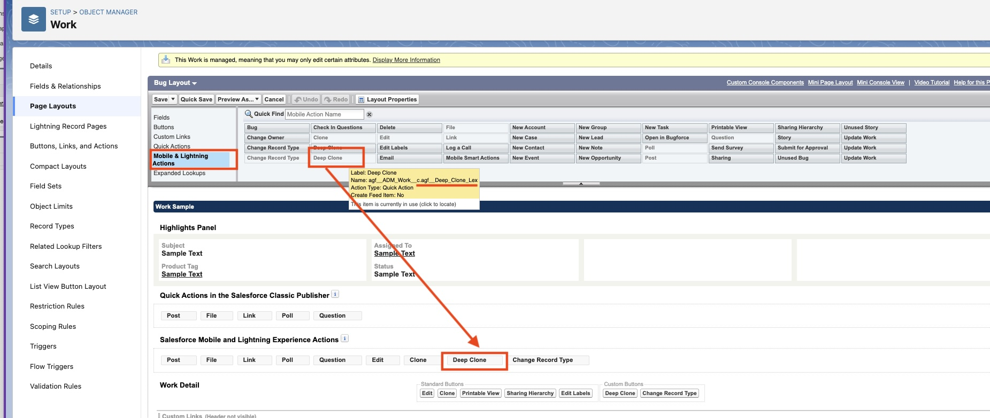The image size is (990, 418).
Task: Open Flow Triggers in sidebar
Action: [52, 366]
